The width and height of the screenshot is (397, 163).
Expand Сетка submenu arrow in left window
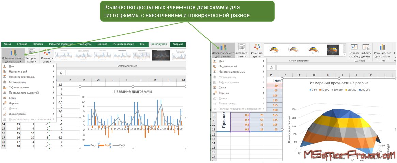(54, 98)
